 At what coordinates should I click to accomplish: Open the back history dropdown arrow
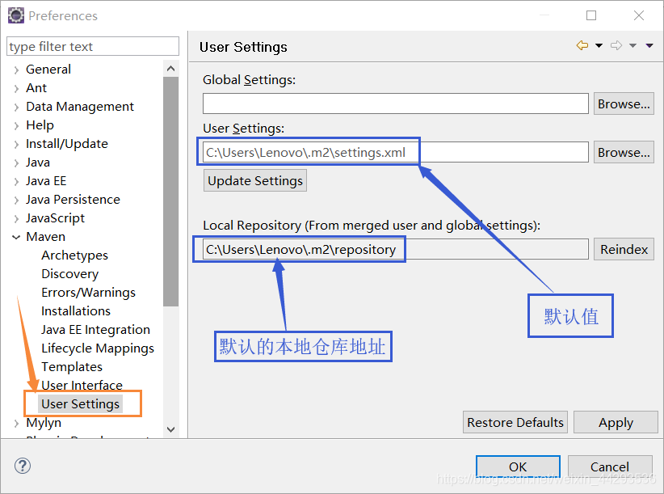coord(599,46)
